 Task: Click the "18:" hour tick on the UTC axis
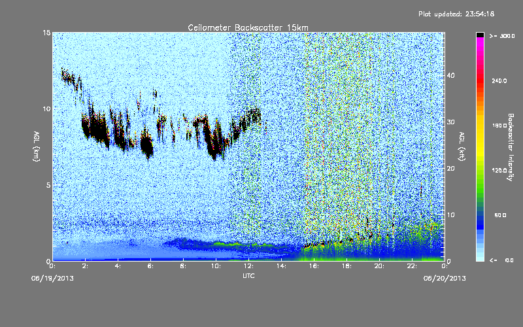point(347,266)
